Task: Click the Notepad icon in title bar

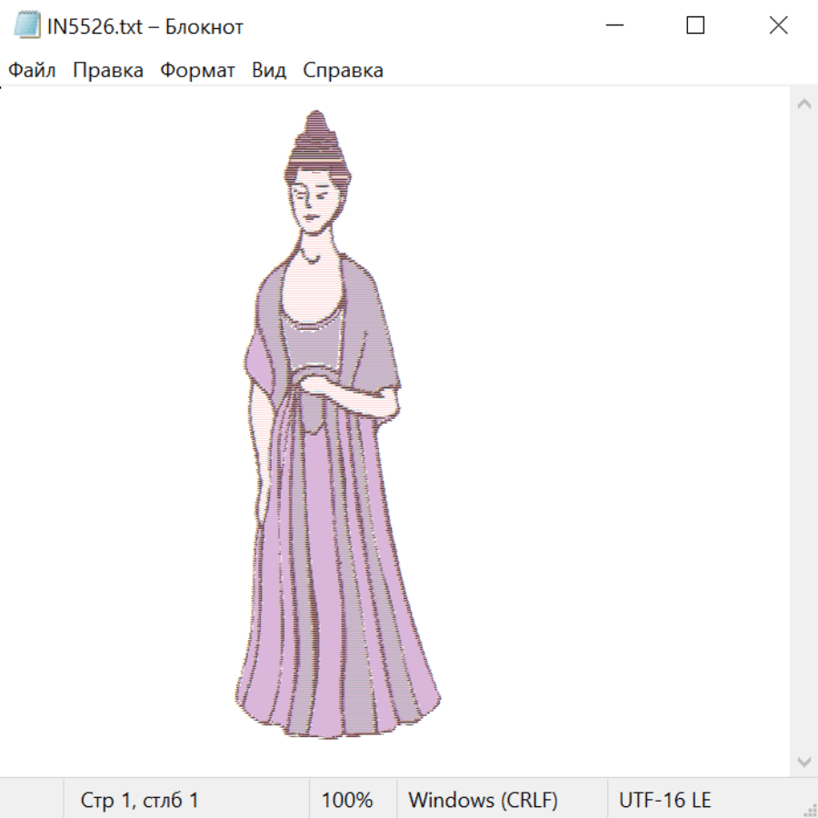Action: (26, 26)
